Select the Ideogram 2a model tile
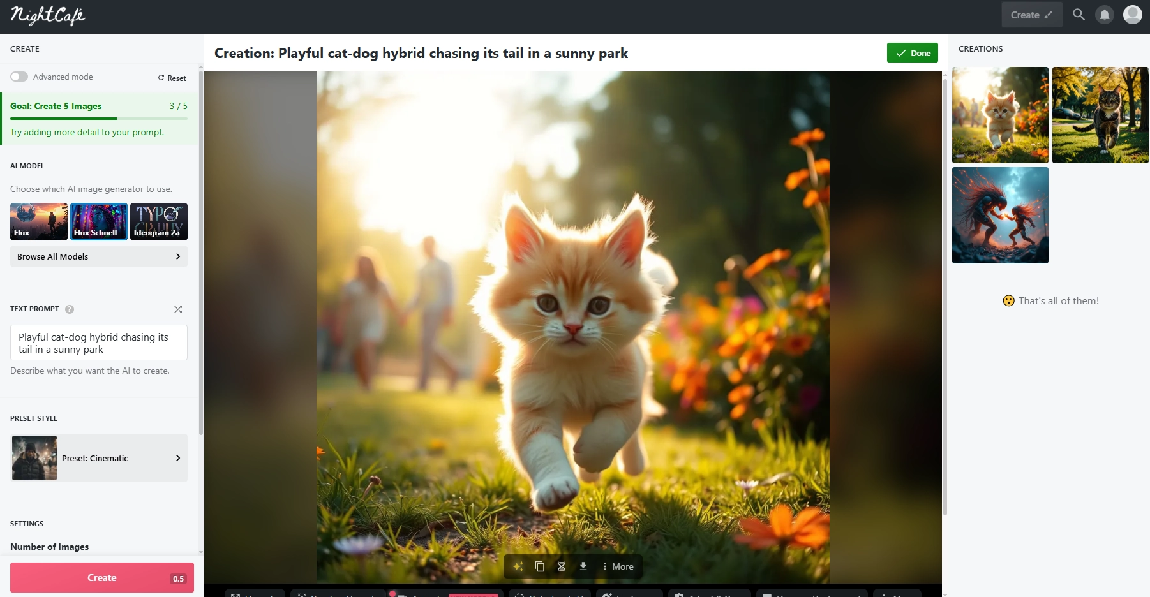Screen dimensions: 1150x597 tap(159, 221)
